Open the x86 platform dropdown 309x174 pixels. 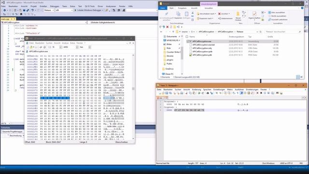pos(64,10)
